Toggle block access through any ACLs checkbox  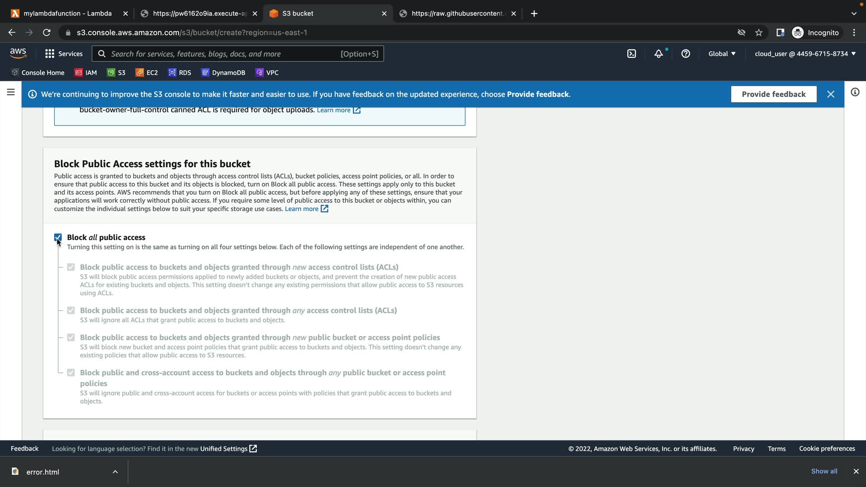point(71,311)
